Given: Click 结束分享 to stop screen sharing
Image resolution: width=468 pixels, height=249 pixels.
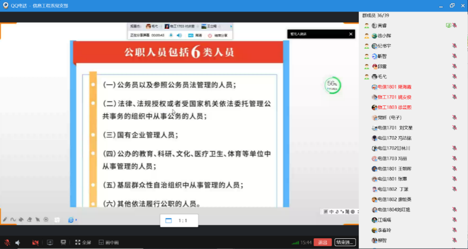Looking at the screenshot, I should 218,35.
